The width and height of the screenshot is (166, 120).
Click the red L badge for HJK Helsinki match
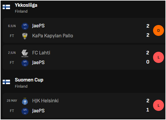coord(158,105)
